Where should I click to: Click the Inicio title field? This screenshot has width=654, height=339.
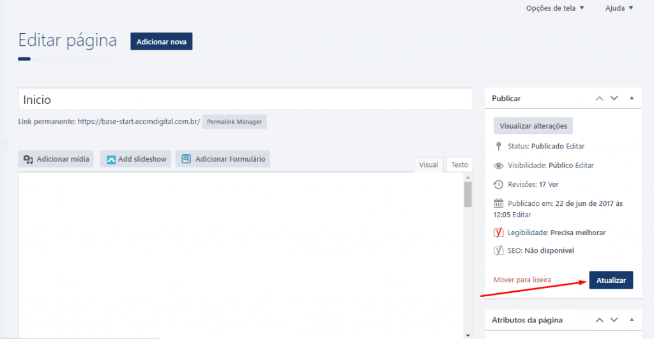tap(245, 99)
